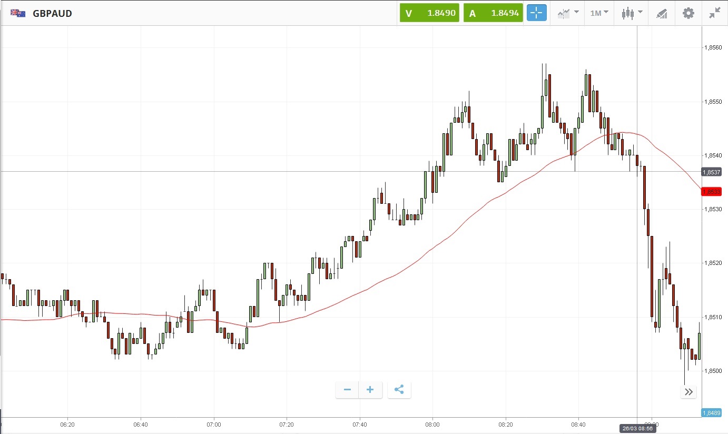The width and height of the screenshot is (728, 434).
Task: Click the 08:00 time axis label
Action: pos(432,424)
